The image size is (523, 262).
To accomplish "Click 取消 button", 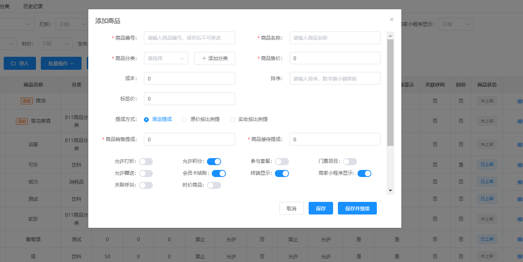I will pyautogui.click(x=292, y=209).
